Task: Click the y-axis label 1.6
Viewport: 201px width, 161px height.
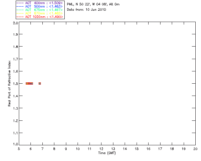Action: tap(15, 71)
